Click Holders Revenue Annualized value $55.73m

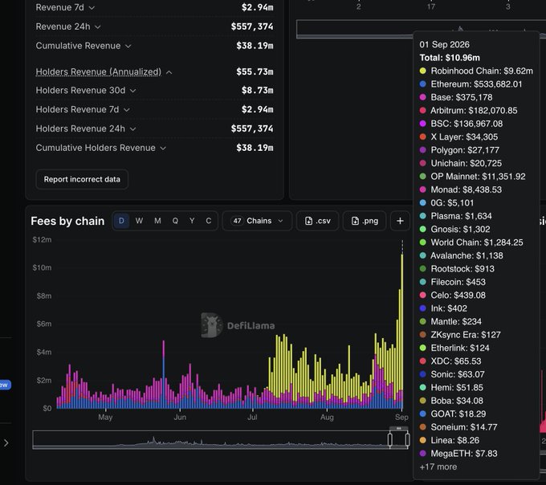[x=255, y=71]
